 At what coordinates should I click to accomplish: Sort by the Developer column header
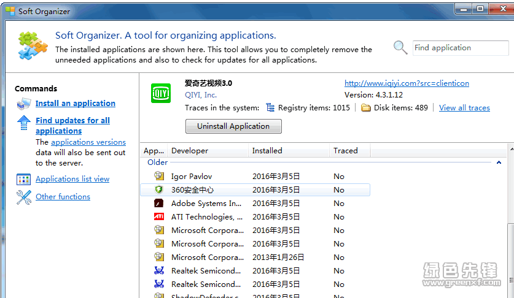tap(208, 151)
